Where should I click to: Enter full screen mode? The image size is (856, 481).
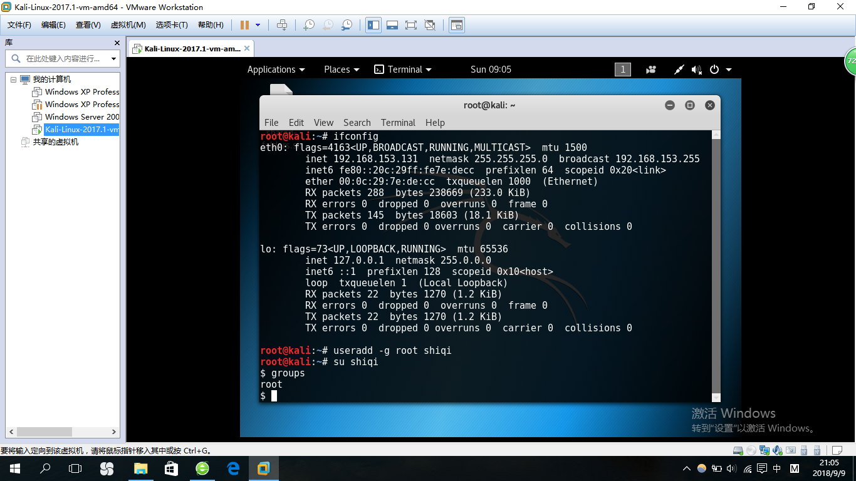pos(411,25)
